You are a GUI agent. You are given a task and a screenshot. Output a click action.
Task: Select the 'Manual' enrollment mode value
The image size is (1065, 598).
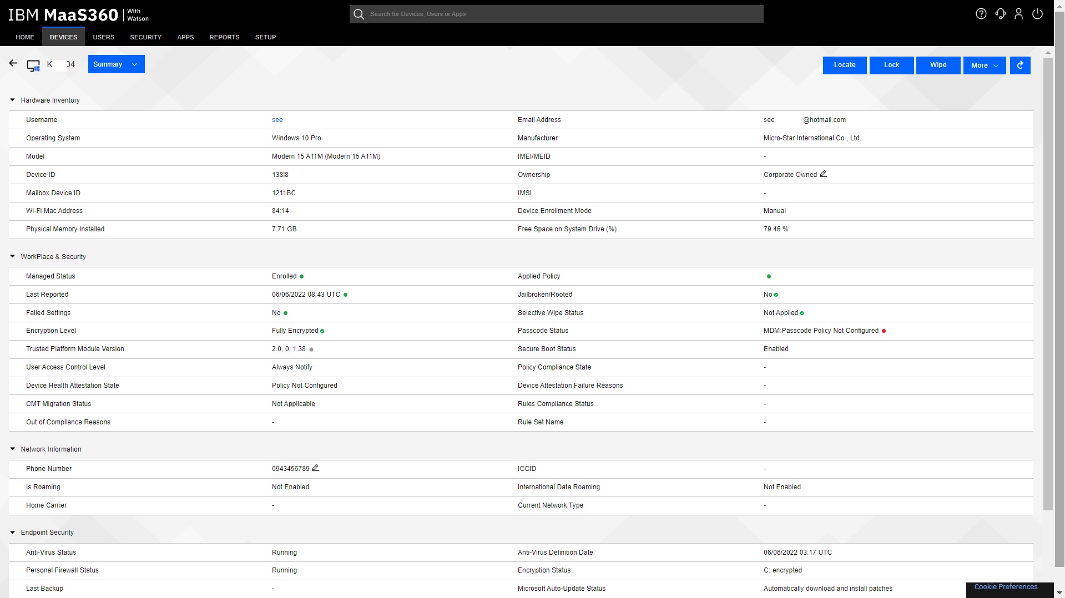point(774,211)
